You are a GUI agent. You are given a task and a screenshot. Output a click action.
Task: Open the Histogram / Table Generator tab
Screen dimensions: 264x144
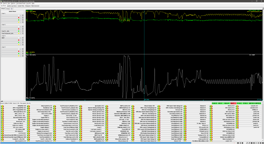(32, 6)
